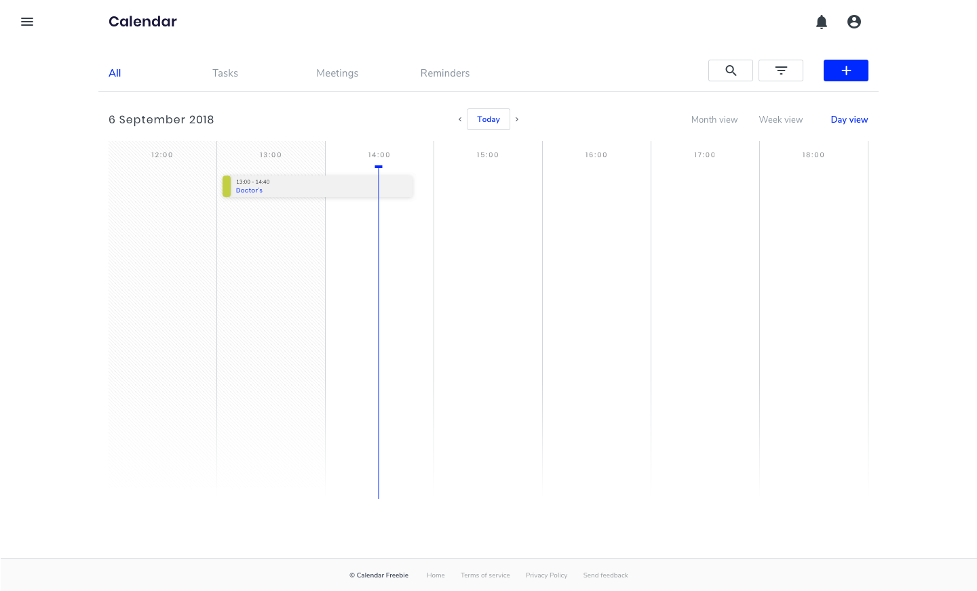
Task: Open the user profile account icon
Action: pyautogui.click(x=854, y=22)
